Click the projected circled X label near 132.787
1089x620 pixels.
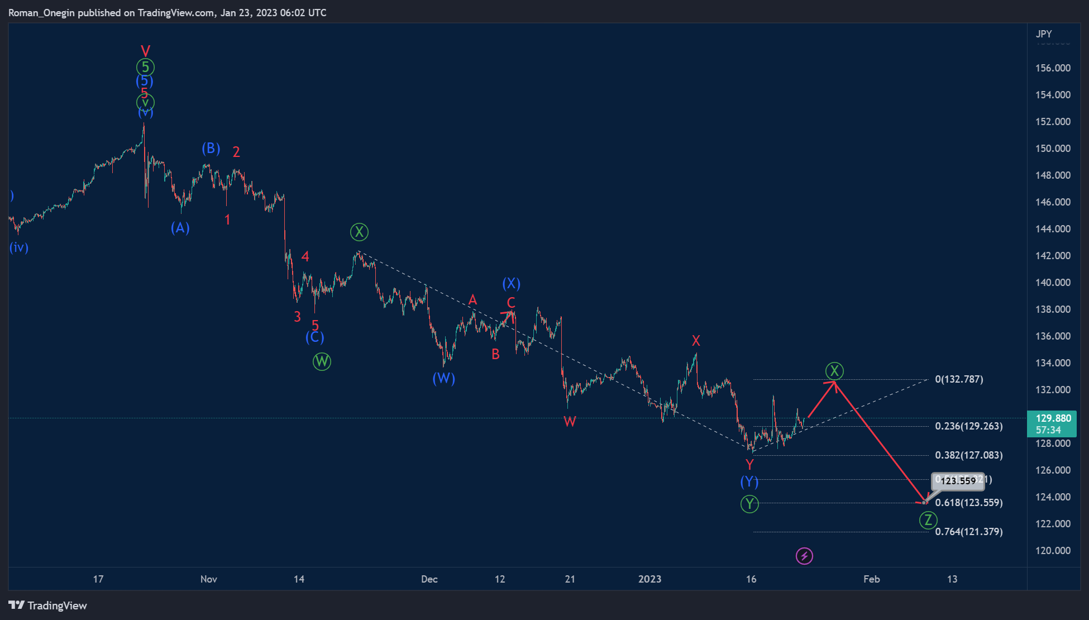pyautogui.click(x=834, y=370)
